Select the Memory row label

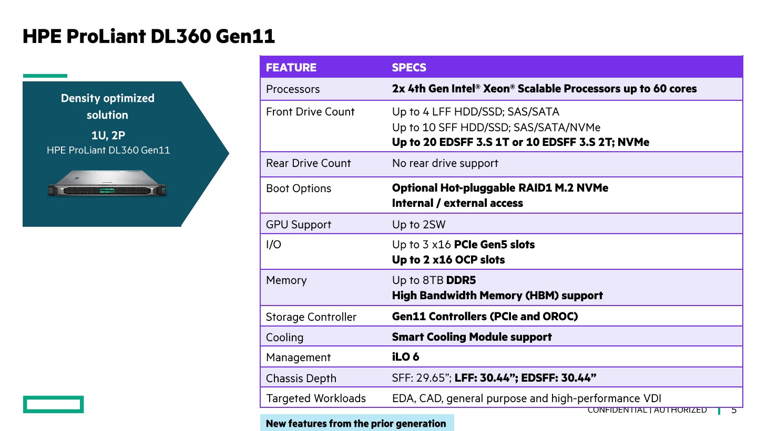click(286, 280)
